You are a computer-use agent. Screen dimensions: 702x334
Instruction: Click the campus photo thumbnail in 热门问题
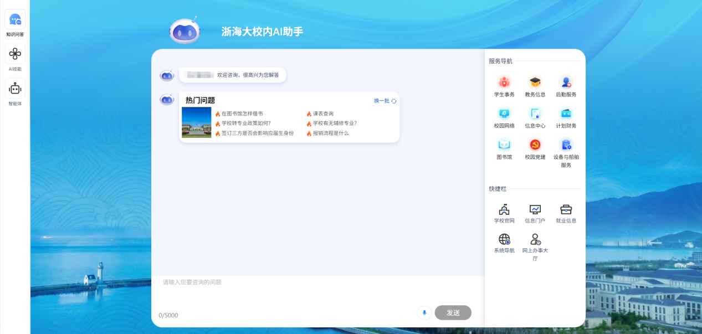pos(197,122)
